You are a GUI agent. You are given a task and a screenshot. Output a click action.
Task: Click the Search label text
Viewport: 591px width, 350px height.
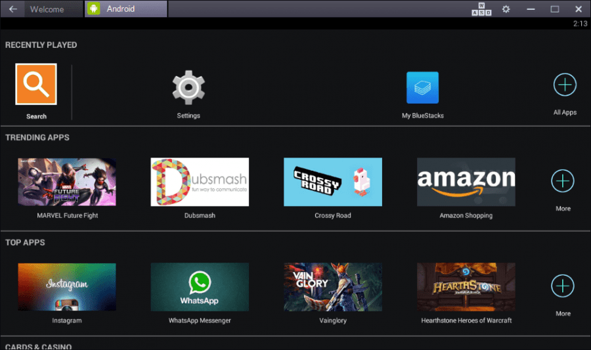tap(37, 116)
